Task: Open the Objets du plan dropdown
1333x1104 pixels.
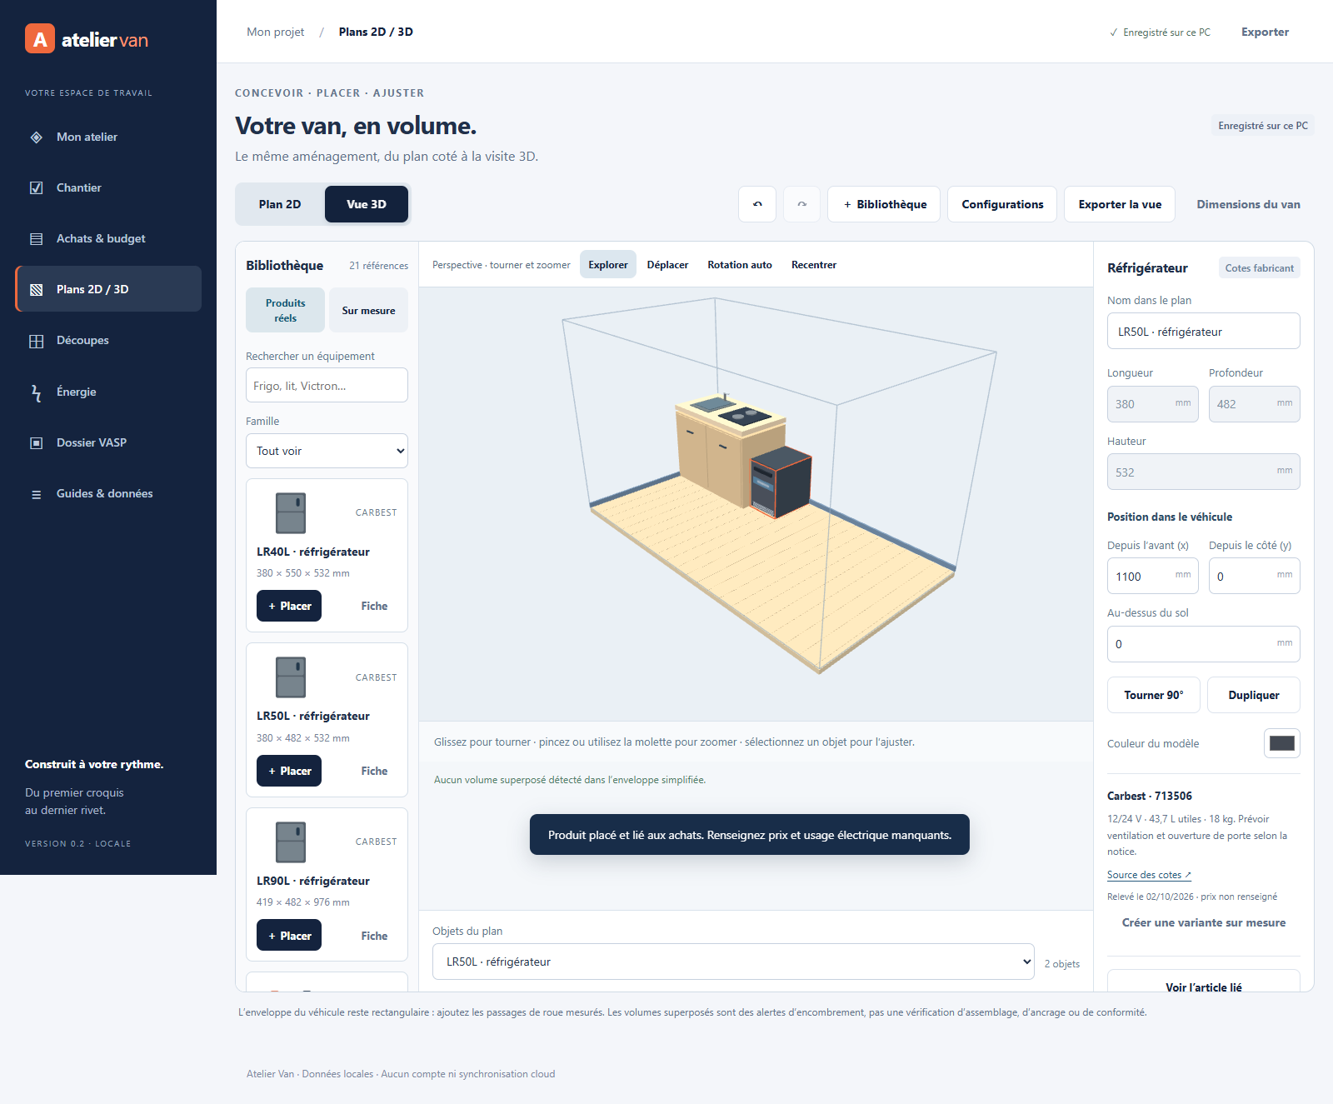Action: click(x=733, y=962)
